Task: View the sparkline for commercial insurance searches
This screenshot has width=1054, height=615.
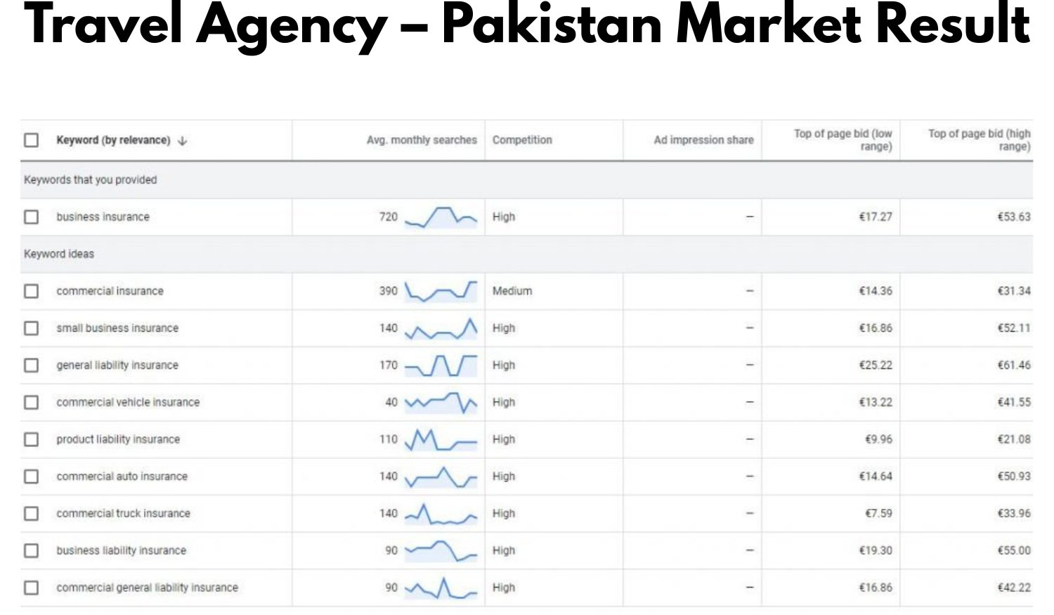Action: pyautogui.click(x=439, y=291)
